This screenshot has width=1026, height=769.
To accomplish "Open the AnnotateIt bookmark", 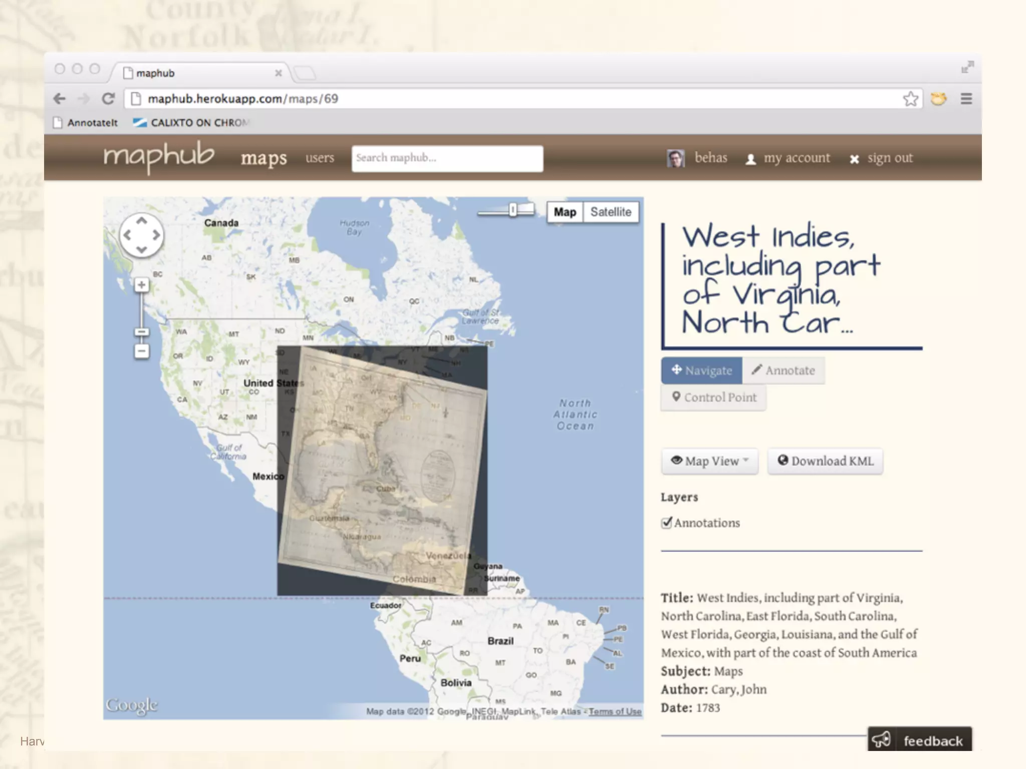I will point(86,123).
